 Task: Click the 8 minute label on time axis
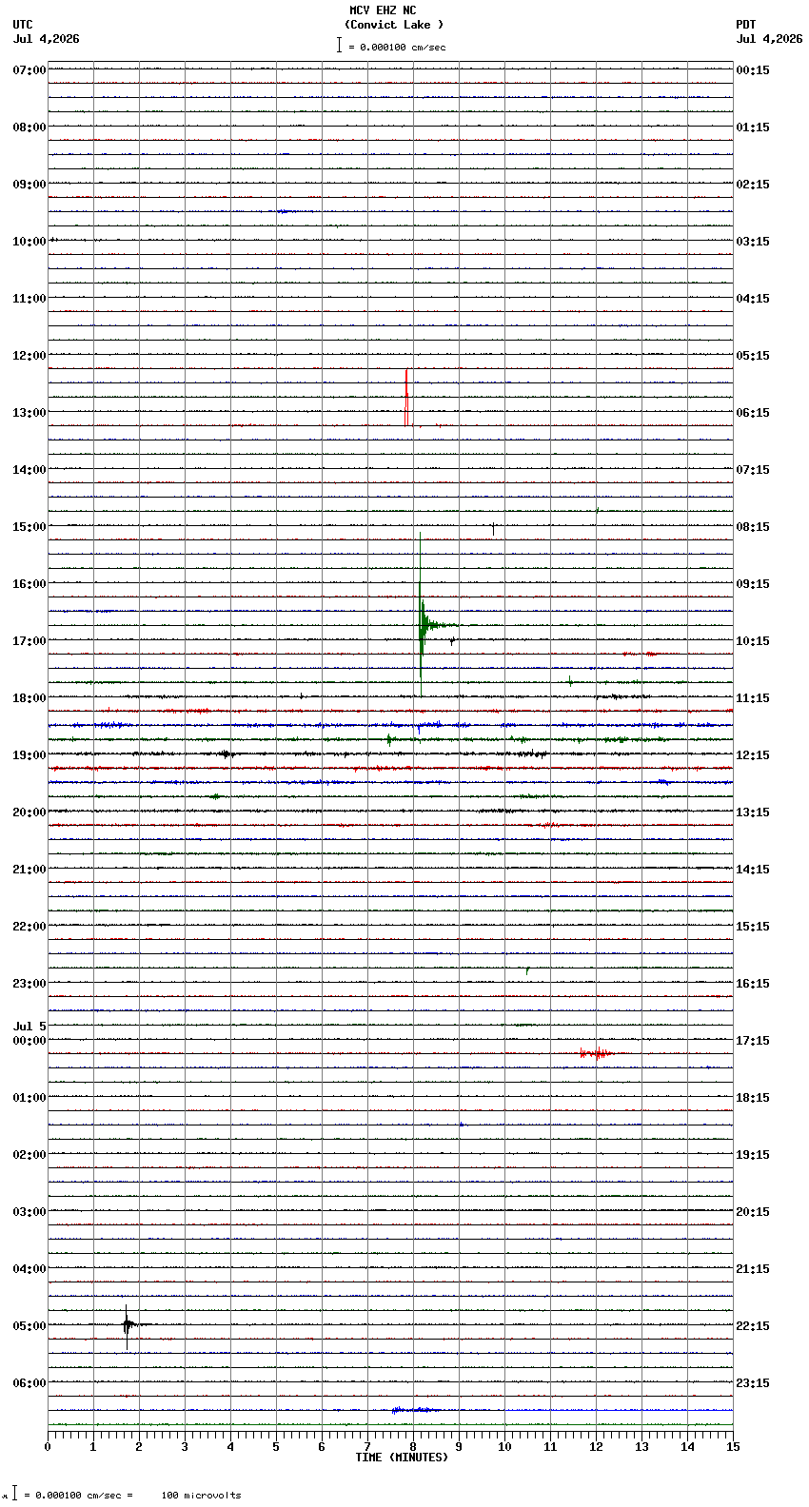(413, 1447)
